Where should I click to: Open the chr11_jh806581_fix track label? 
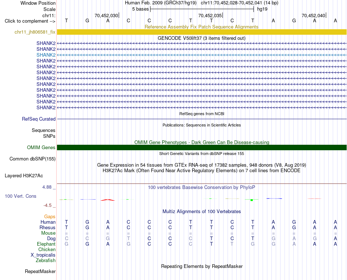(35, 32)
